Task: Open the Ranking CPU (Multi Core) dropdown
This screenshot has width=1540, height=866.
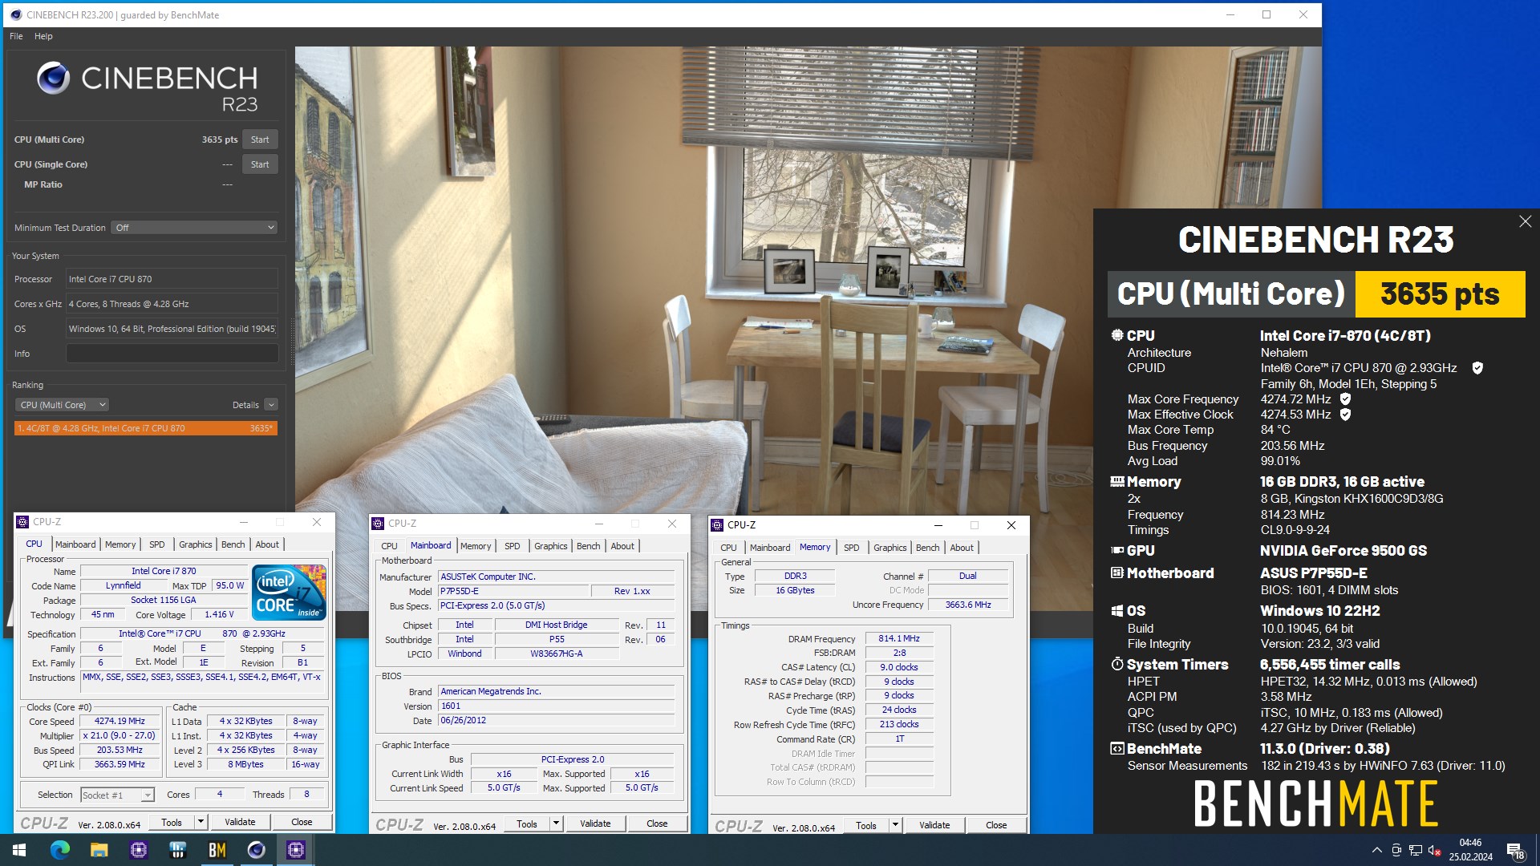Action: coord(63,405)
